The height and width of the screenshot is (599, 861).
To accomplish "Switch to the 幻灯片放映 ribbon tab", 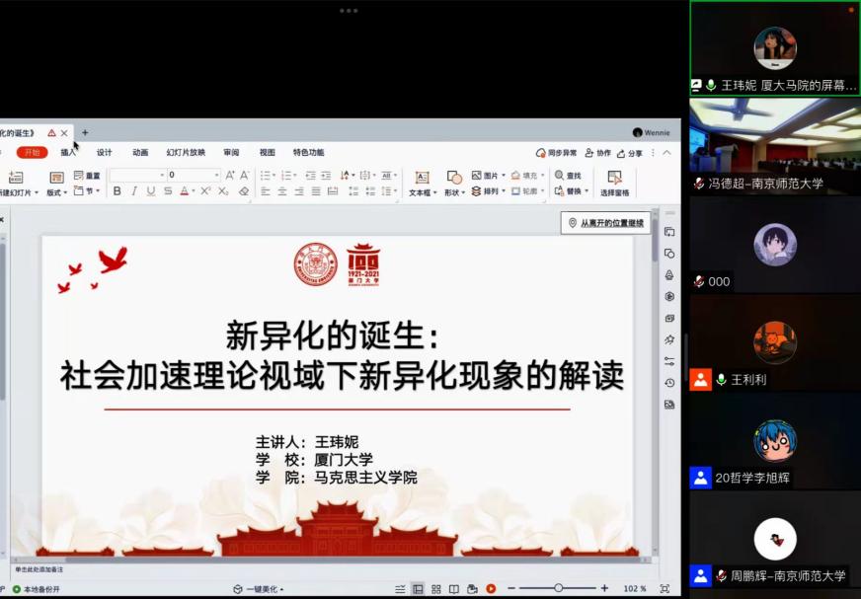I will point(186,153).
